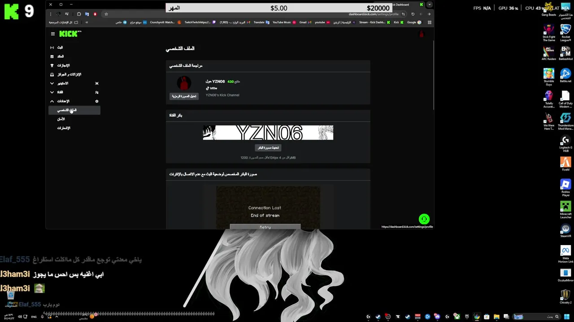Image resolution: width=574 pixels, height=322 pixels.
Task: Open the Gmail bookmark
Action: click(x=305, y=22)
